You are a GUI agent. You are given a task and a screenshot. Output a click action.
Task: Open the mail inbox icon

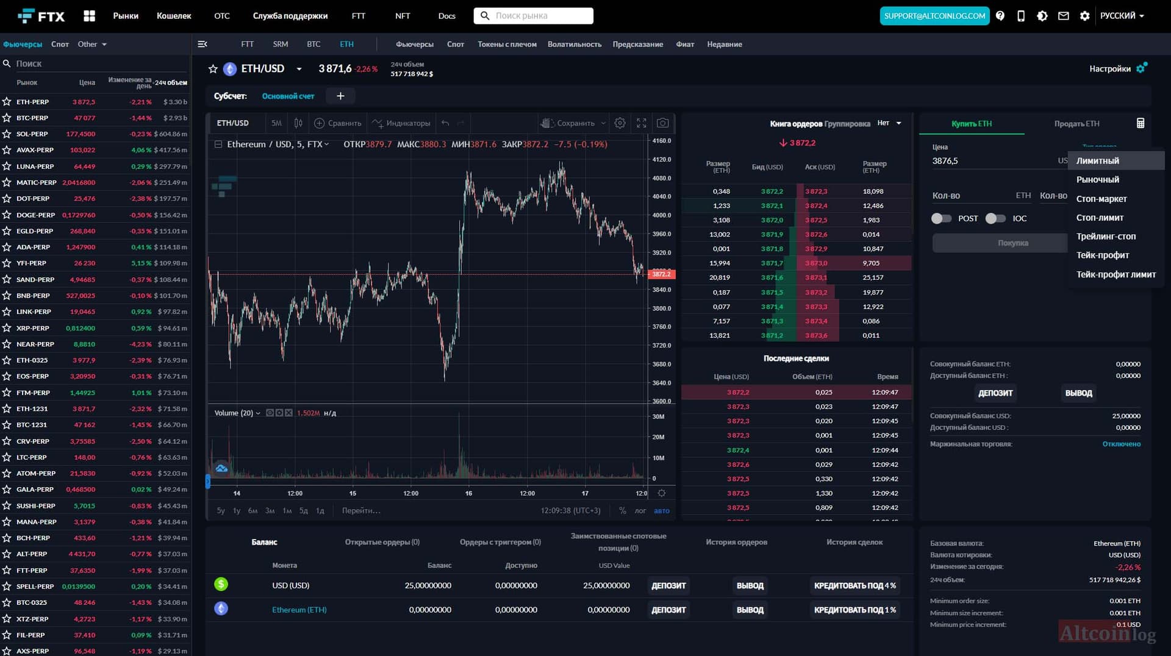tap(1063, 16)
